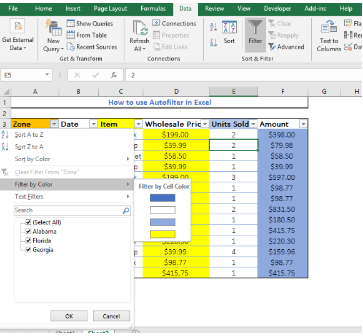
Task: Click the search magnifier in filter box
Action: point(126,211)
